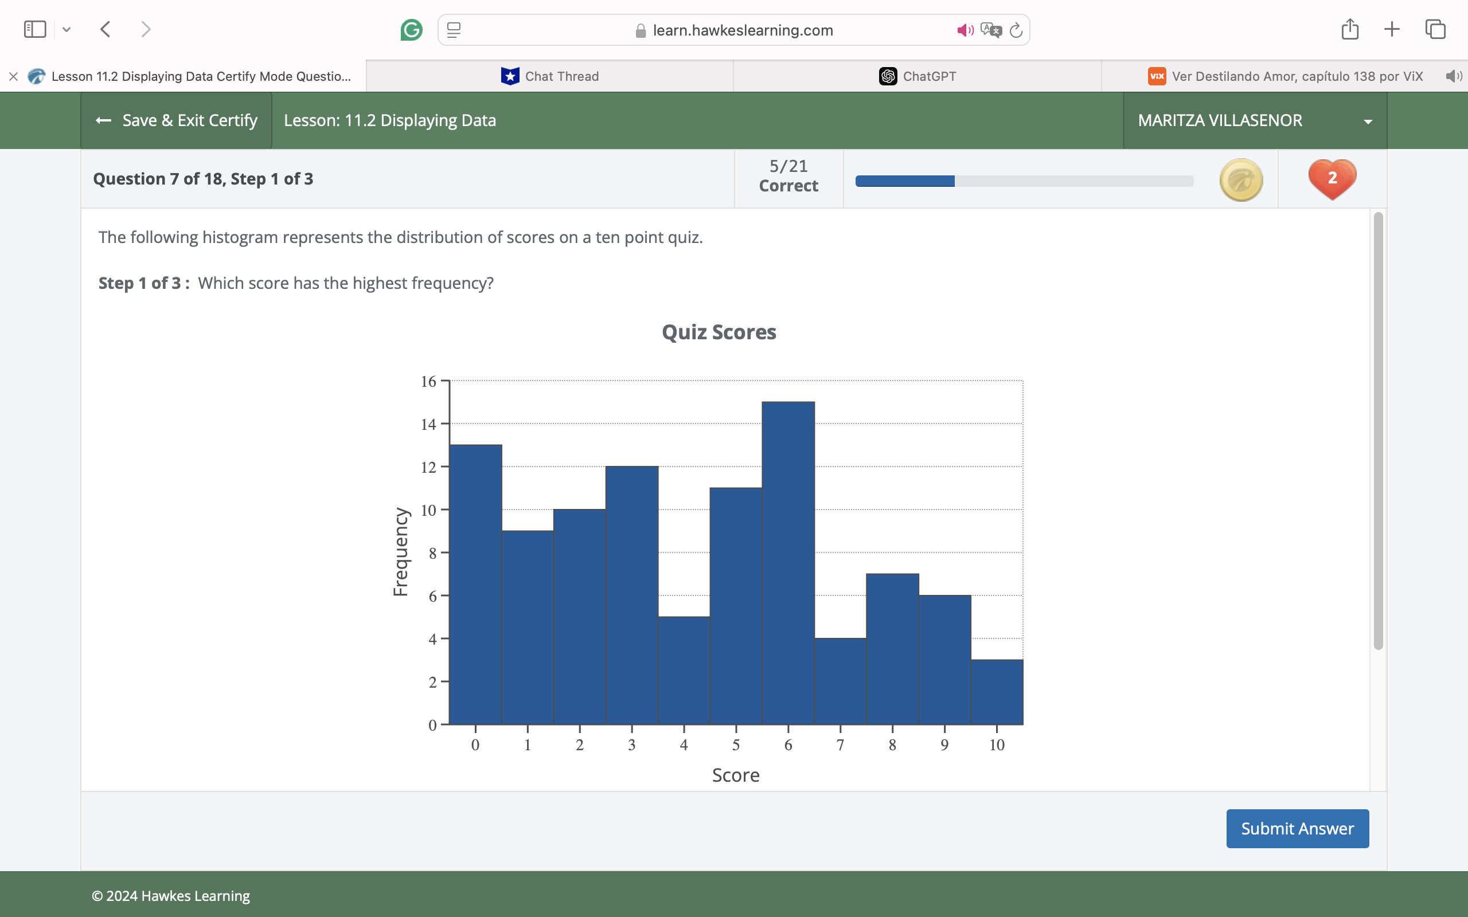Click the red heart lives icon
Image resolution: width=1468 pixels, height=917 pixels.
click(1332, 179)
